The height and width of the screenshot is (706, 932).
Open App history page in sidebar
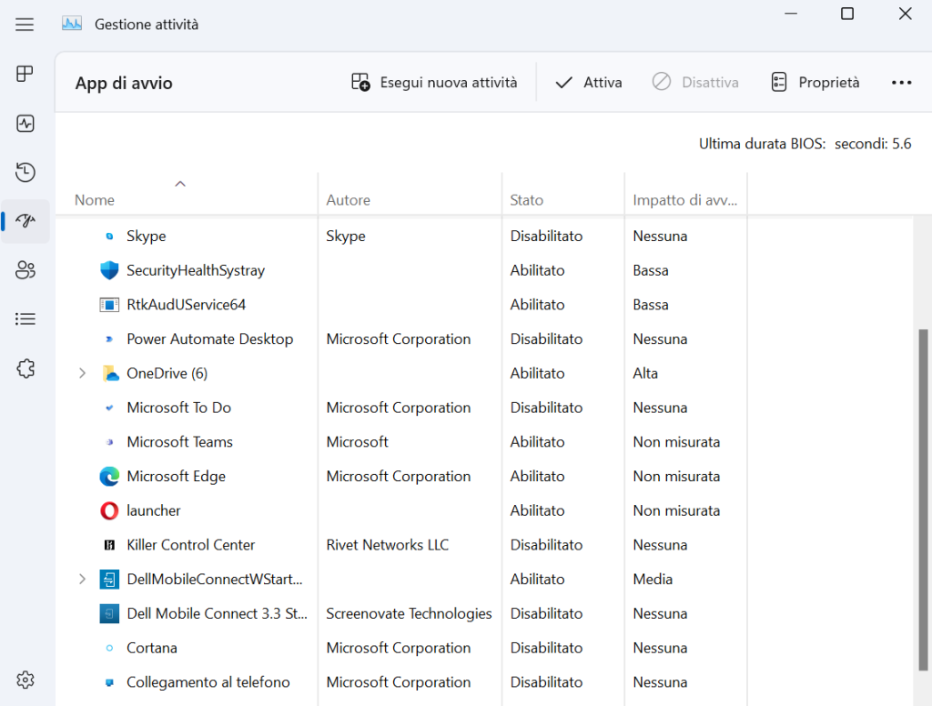(x=25, y=172)
